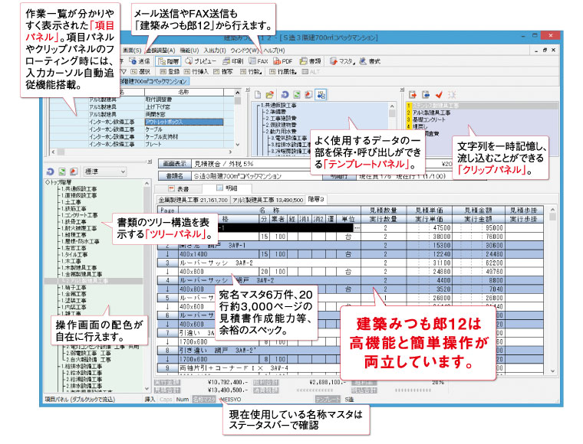The image size is (583, 444).
Task: Click the 行挿入 insert row button
Action: [x=196, y=72]
